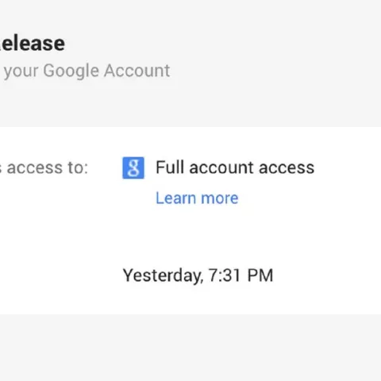Screen dimensions: 381x381
Task: Select the Full account access text
Action: (x=235, y=167)
